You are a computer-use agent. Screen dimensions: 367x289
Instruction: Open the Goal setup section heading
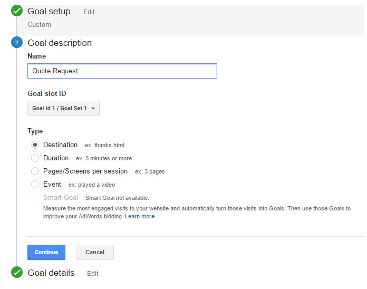tap(49, 11)
